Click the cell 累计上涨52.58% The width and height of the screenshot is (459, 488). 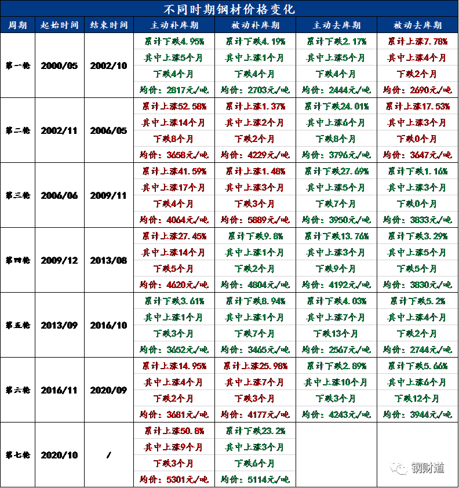(x=174, y=107)
